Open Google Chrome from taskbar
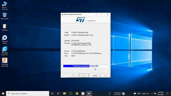The height and width of the screenshot is (96, 171). [77, 94]
